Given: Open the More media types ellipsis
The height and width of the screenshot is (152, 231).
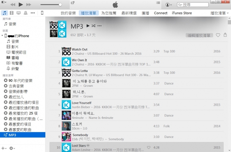Looking at the screenshot, I should point(33,13).
